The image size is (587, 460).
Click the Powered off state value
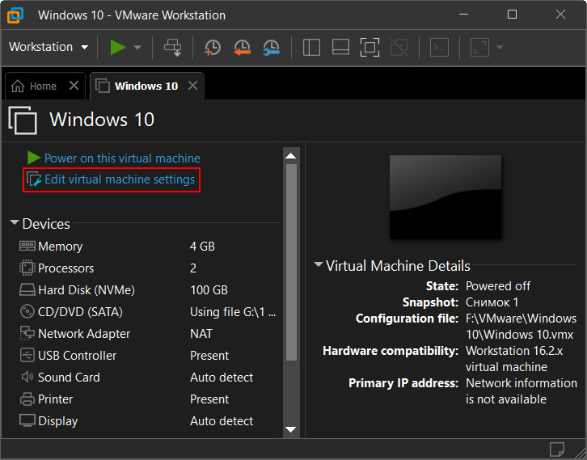pyautogui.click(x=498, y=286)
